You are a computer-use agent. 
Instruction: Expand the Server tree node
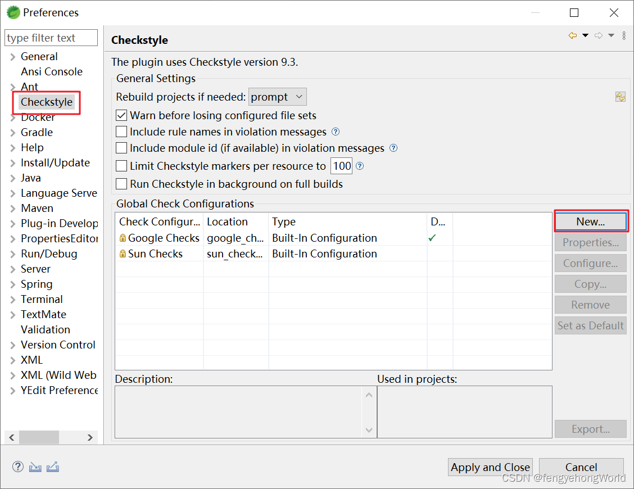(12, 269)
